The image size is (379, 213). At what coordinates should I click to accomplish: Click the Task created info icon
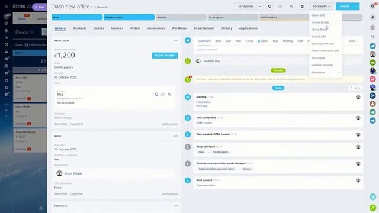pos(188,134)
